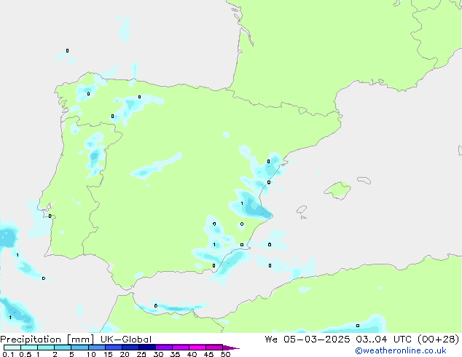The image size is (462, 357).
Task: Click the '20' legend scale label
Action: [125, 354]
